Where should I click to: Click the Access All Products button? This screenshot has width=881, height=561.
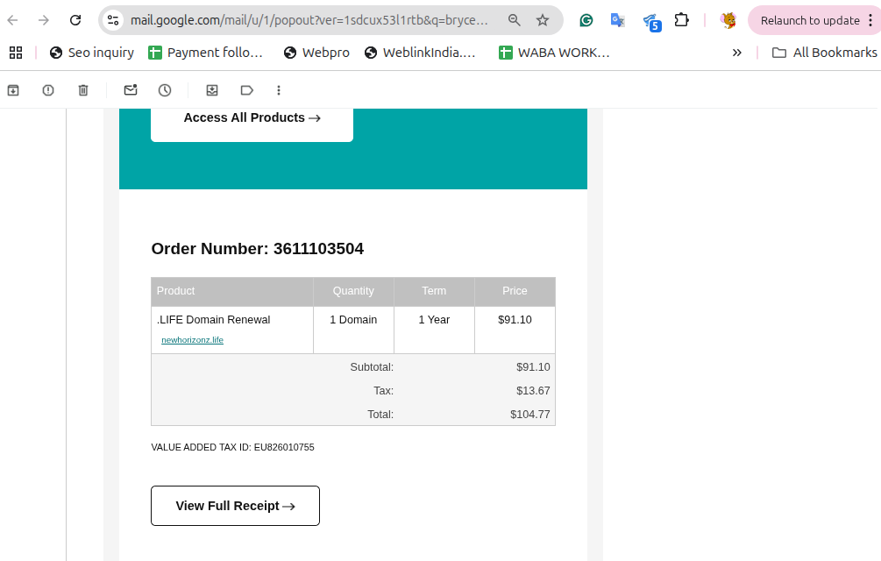(252, 118)
